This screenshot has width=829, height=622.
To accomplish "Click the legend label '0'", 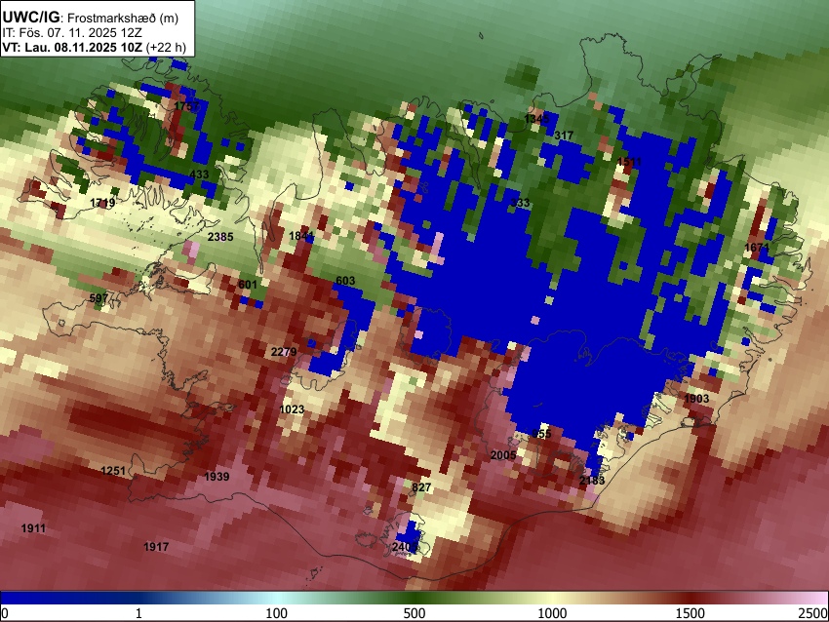I will (5, 613).
